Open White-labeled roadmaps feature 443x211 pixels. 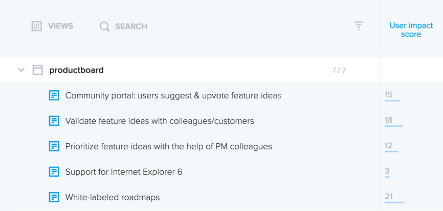pos(113,197)
